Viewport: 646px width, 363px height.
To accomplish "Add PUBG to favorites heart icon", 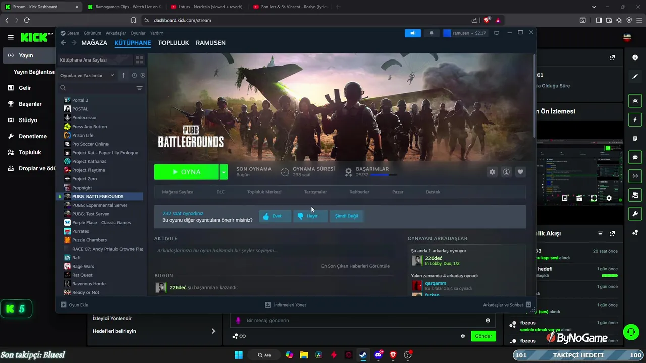I will (x=520, y=172).
